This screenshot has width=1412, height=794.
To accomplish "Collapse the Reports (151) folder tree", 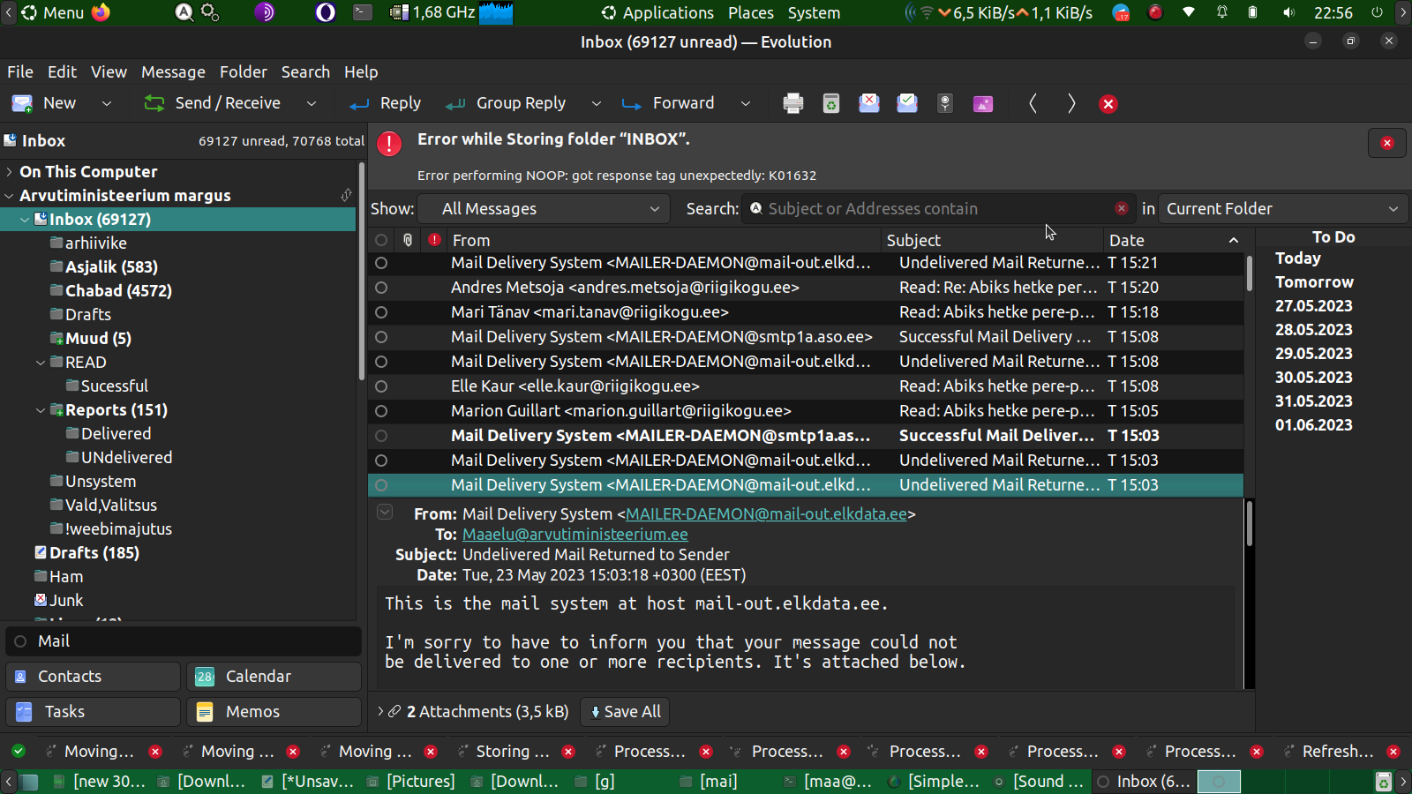I will [x=41, y=410].
